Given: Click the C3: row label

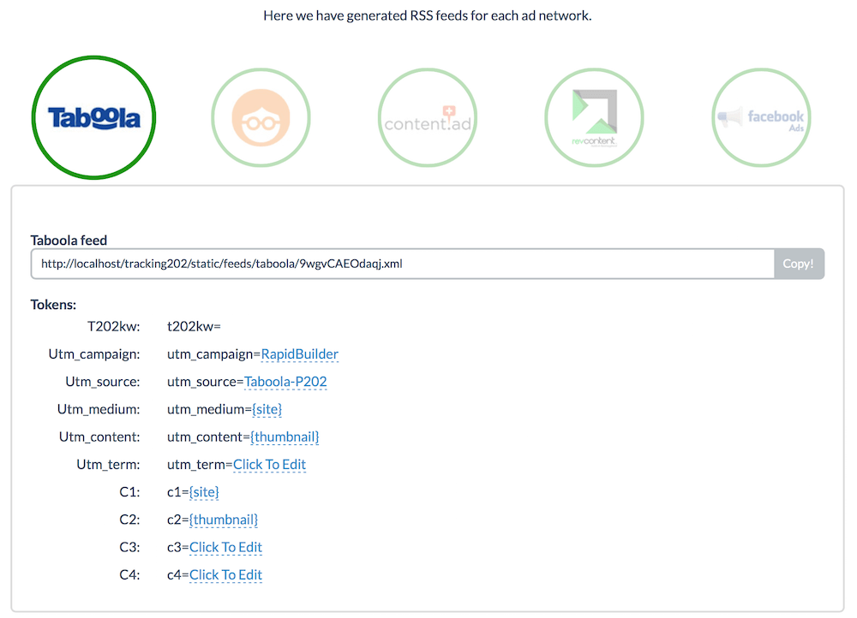Looking at the screenshot, I should [129, 547].
